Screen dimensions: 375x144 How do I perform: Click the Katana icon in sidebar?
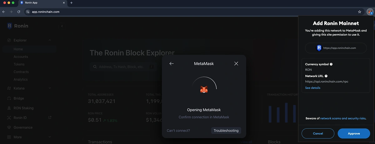pos(9,88)
